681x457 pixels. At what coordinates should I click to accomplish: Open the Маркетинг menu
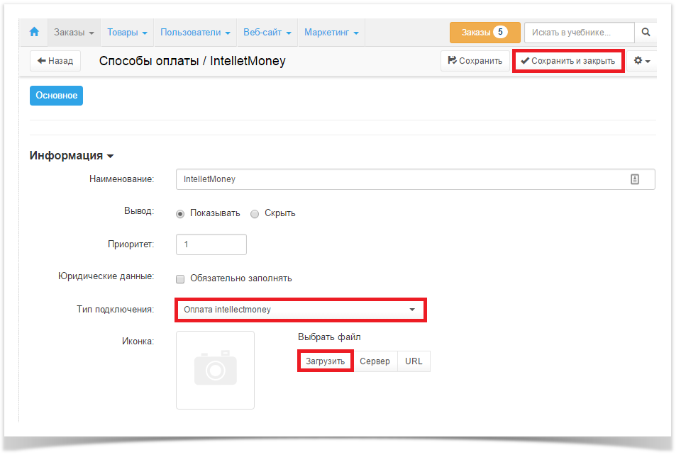click(x=331, y=33)
